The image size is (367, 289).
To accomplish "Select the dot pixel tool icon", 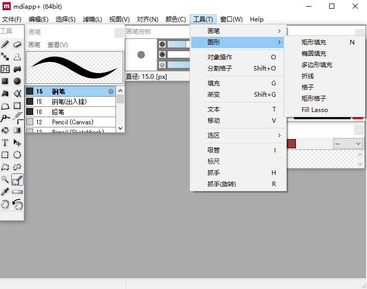I will point(5,56).
